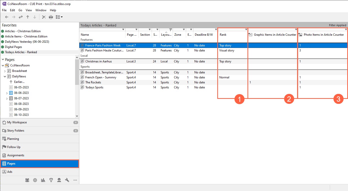Click the books library icon
This screenshot has height=191, width=348.
pos(43,180)
